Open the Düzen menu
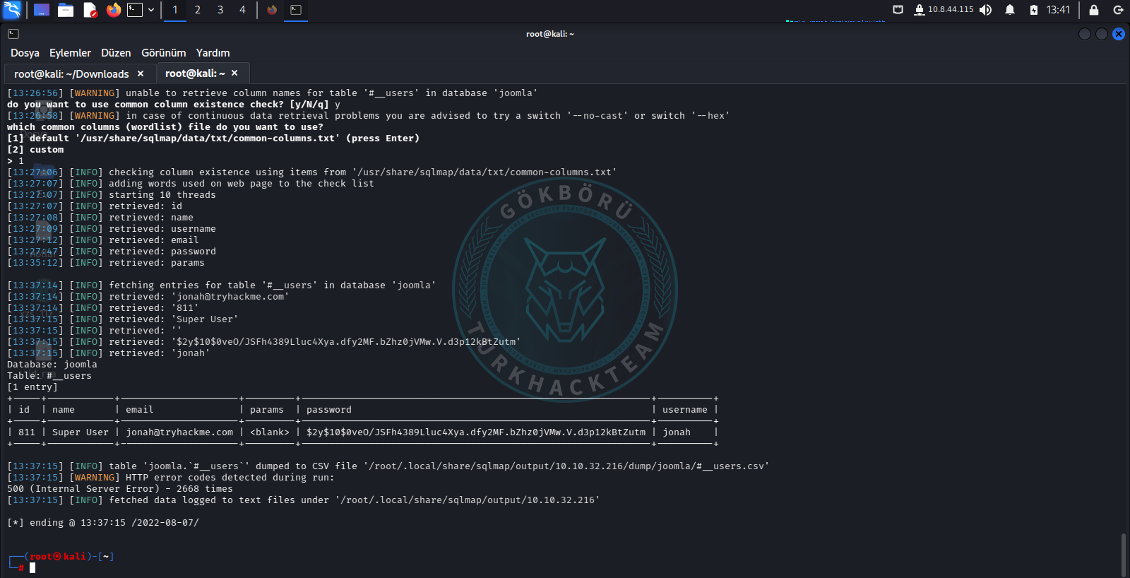Viewport: 1130px width, 578px height. (x=116, y=53)
